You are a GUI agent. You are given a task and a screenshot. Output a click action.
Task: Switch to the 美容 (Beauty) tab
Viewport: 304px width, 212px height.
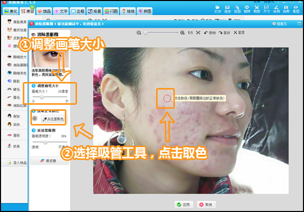(x=27, y=11)
